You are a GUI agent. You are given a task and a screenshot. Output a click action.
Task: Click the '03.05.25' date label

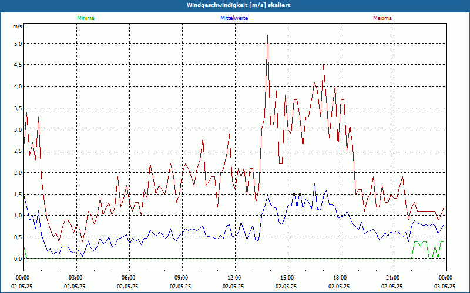click(445, 286)
